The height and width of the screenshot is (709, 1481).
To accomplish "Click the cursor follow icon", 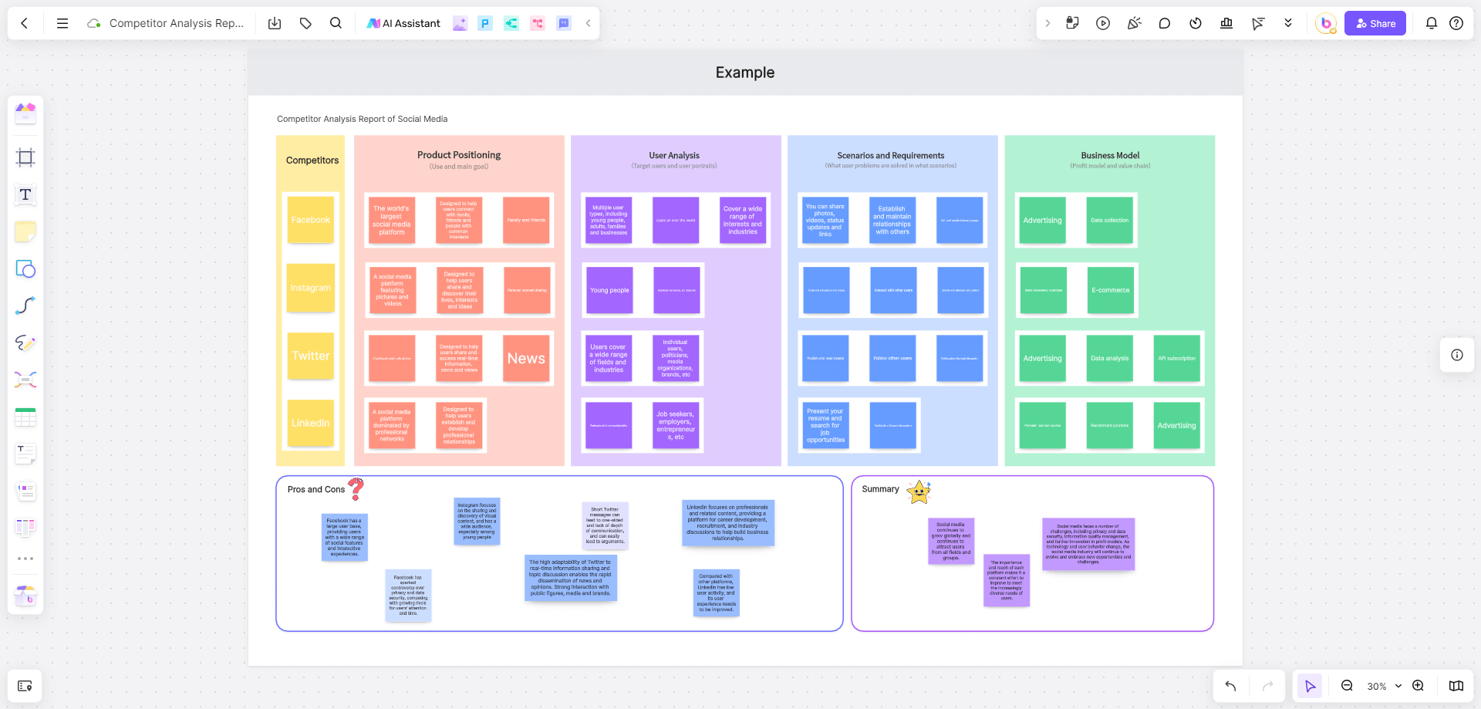I will click(x=1257, y=23).
